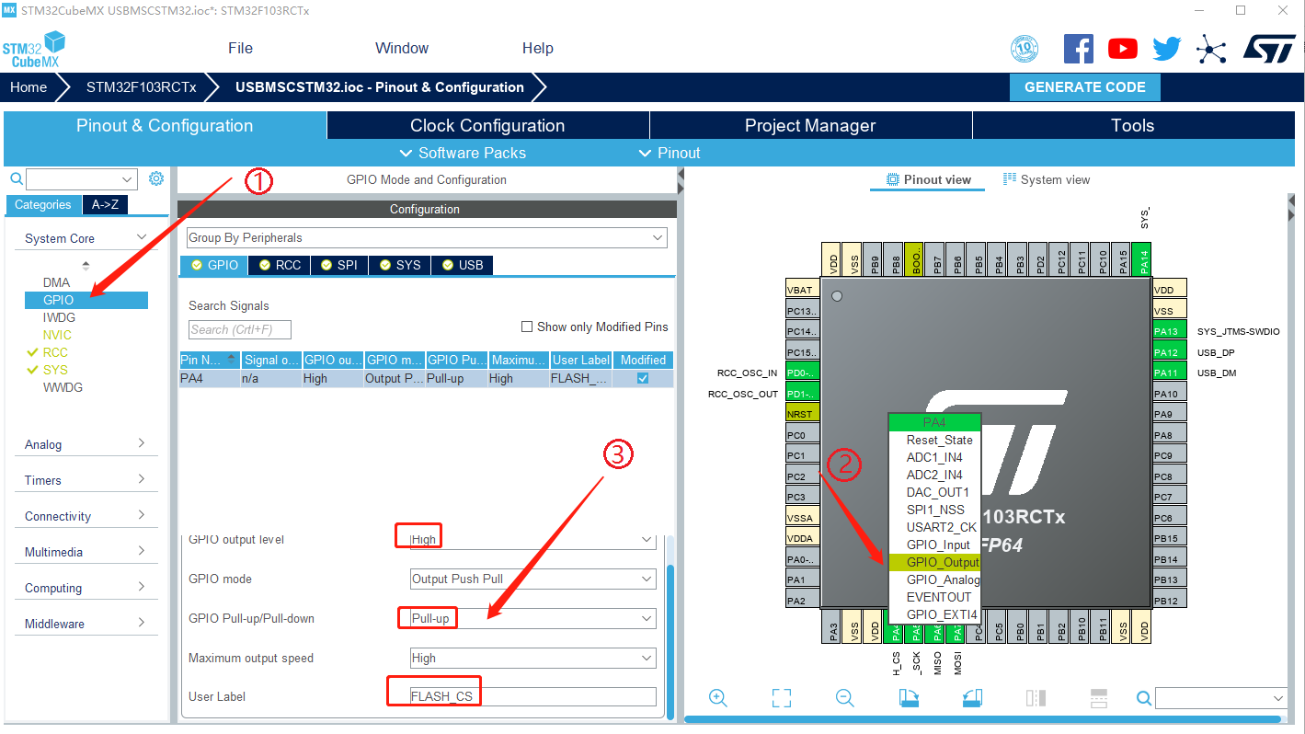
Task: Choose GPIO_Input in PA4 popup menu
Action: (938, 545)
